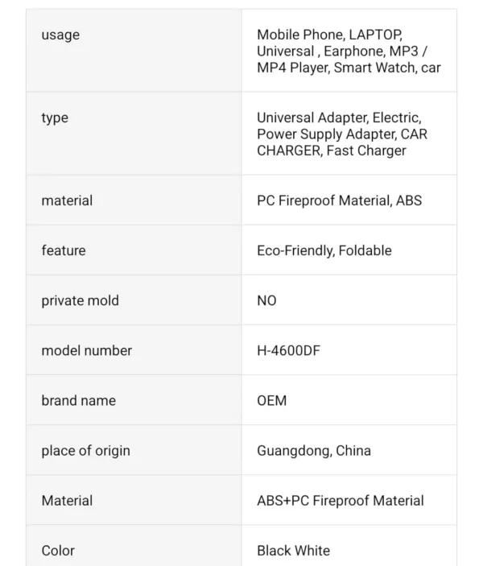The height and width of the screenshot is (566, 483).
Task: Click the "private mold" label
Action: [x=80, y=300]
